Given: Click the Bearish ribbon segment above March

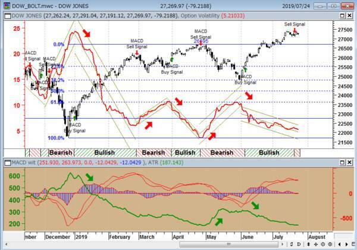Looking at the screenshot, I should (x=154, y=153).
